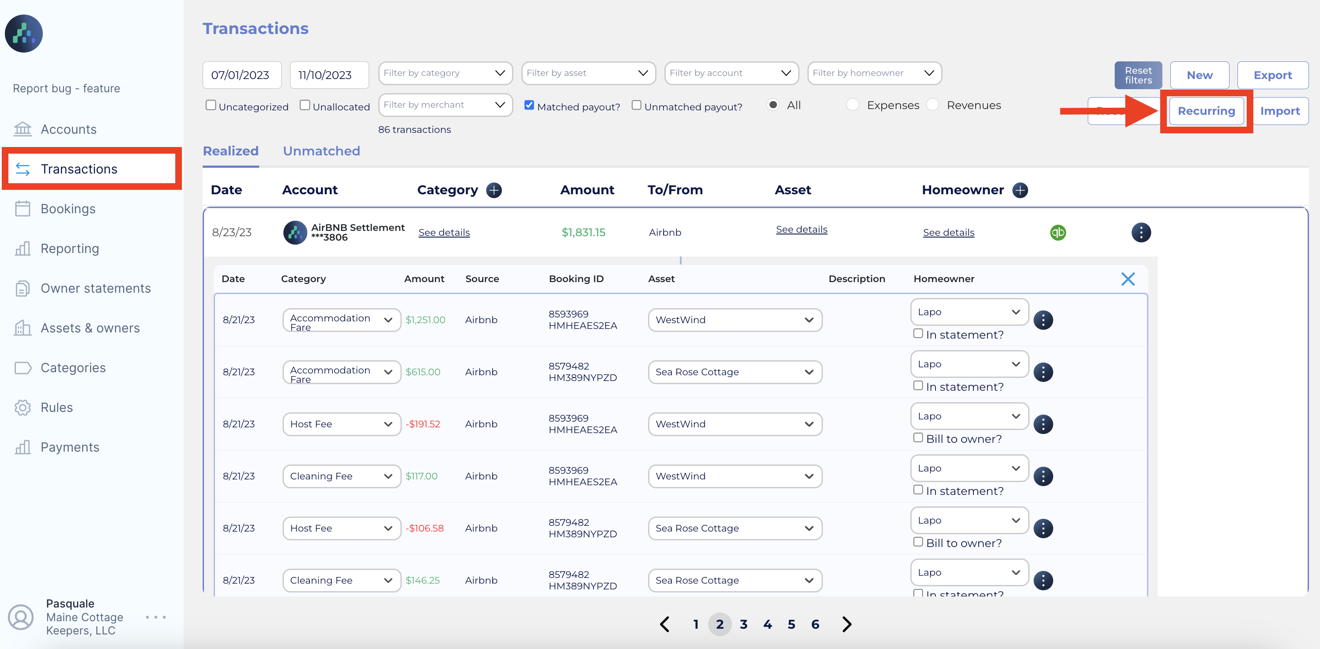Edit the start date 07/01/2023 field
The image size is (1320, 649).
[242, 75]
